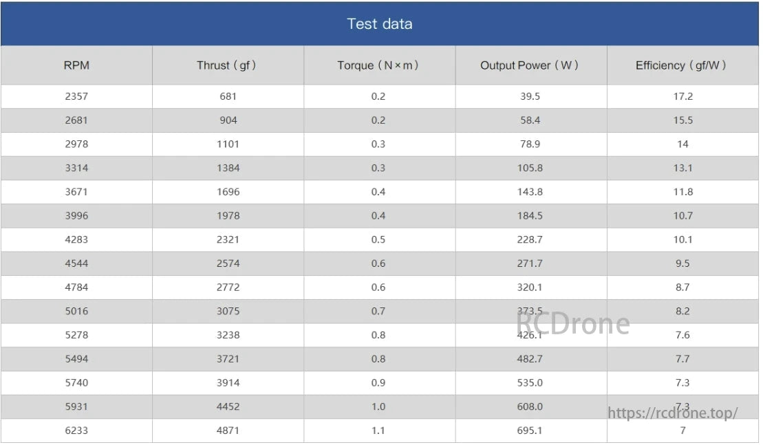
Task: Select the Output Power (W) header
Action: 530,65
